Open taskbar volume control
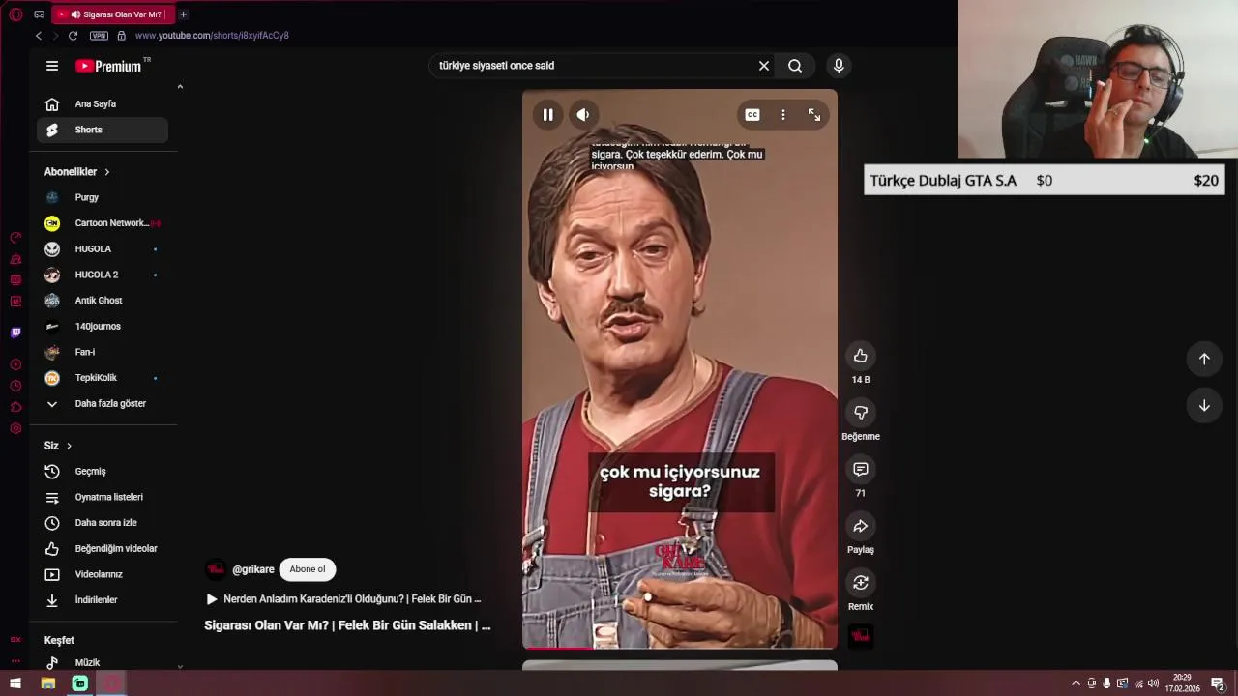Image resolution: width=1238 pixels, height=696 pixels. click(x=1153, y=683)
